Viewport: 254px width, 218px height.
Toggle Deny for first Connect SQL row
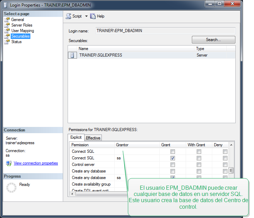225,151
